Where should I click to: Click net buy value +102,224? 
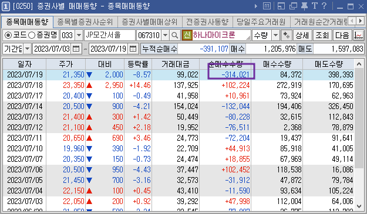pyautogui.click(x=235, y=85)
